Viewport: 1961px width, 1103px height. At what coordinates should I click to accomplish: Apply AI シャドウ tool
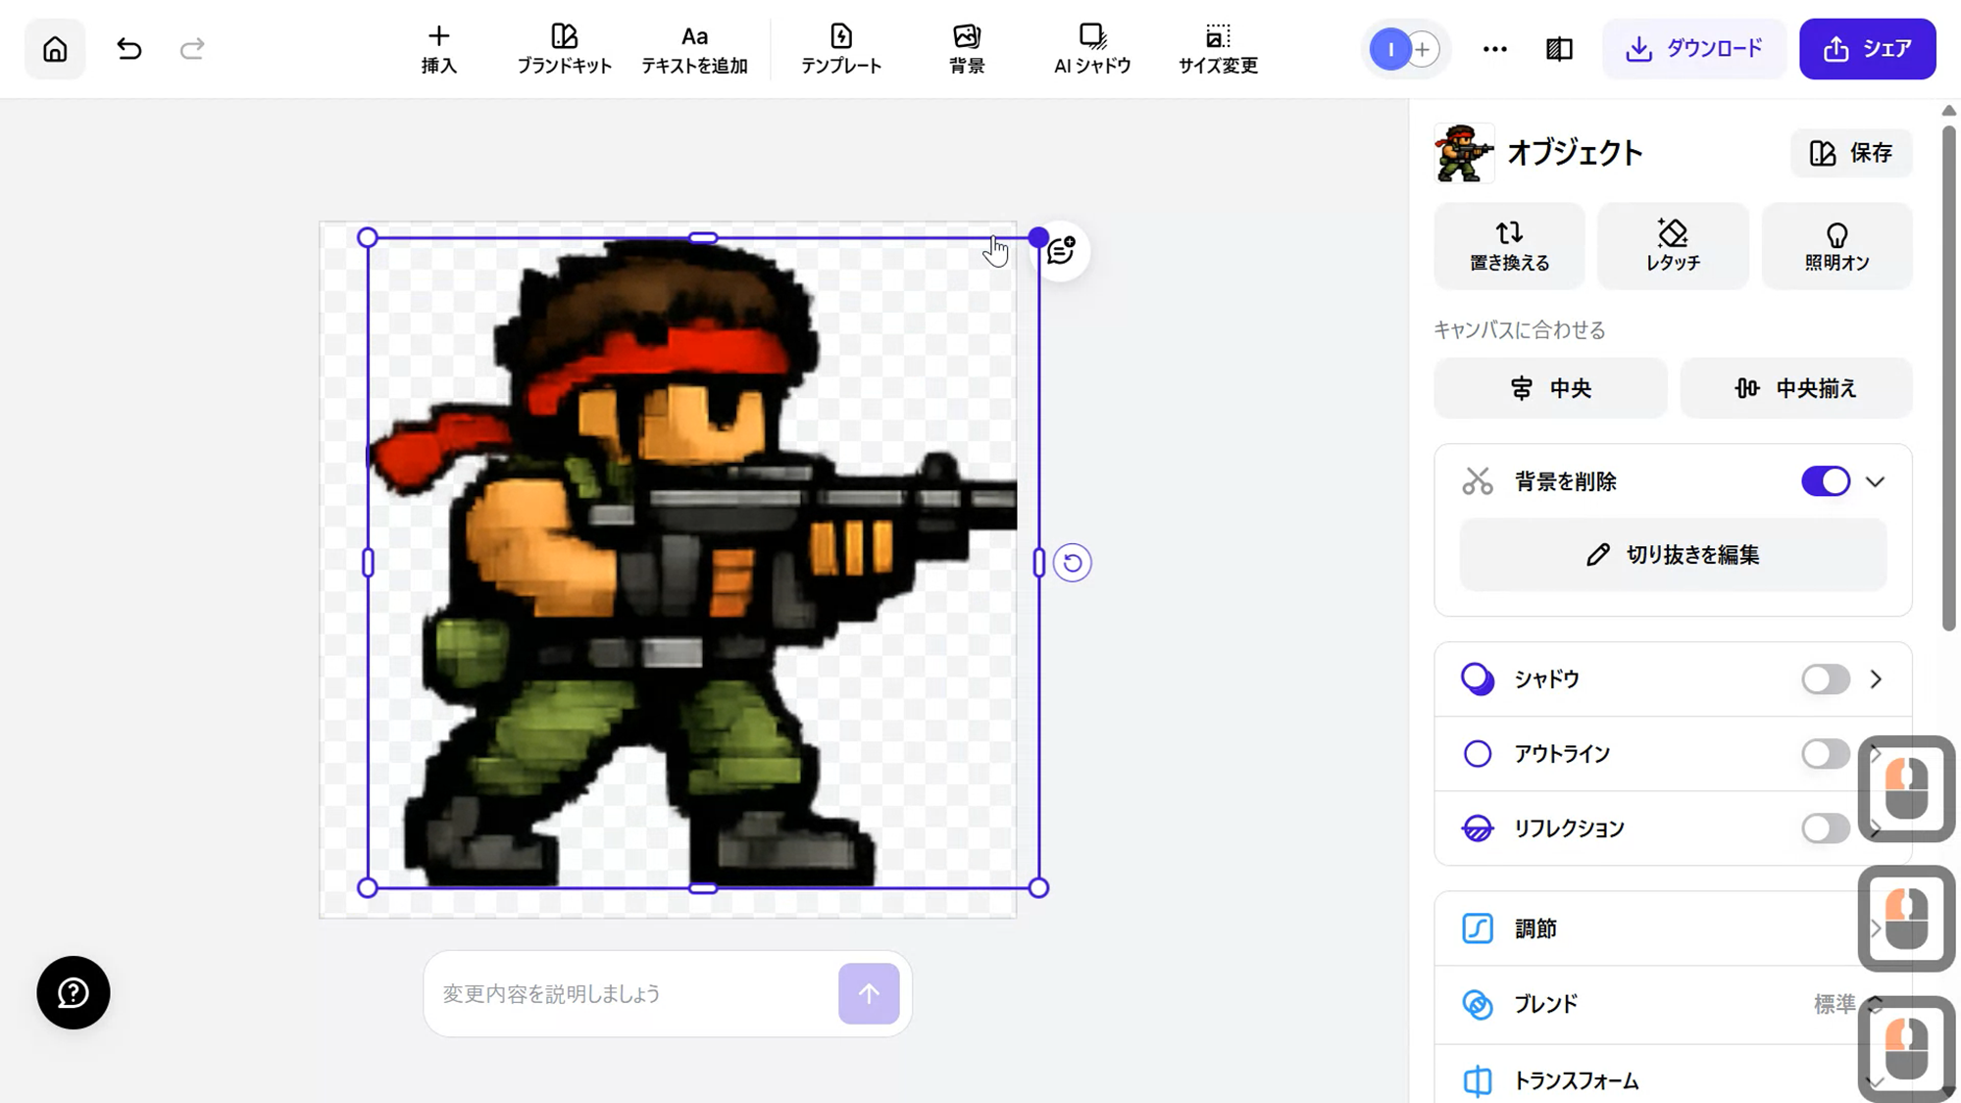click(1092, 49)
